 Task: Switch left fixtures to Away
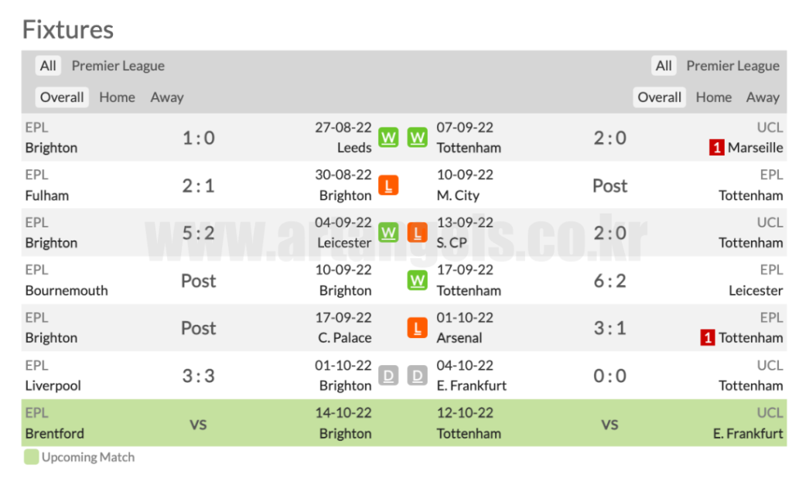pos(167,97)
